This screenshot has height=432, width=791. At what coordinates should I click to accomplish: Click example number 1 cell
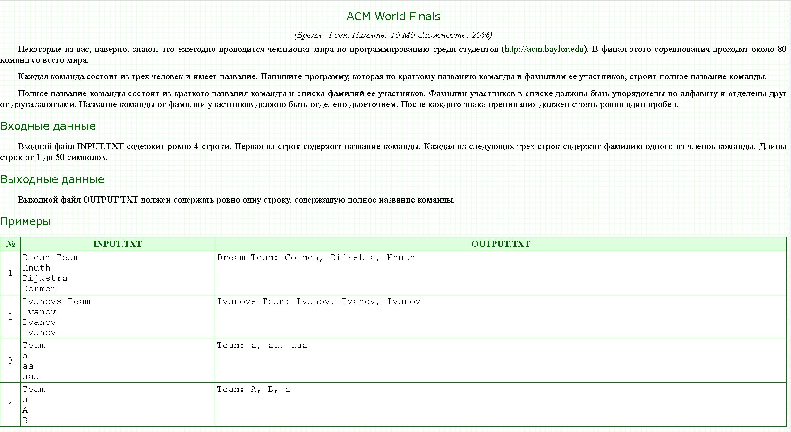click(x=10, y=273)
